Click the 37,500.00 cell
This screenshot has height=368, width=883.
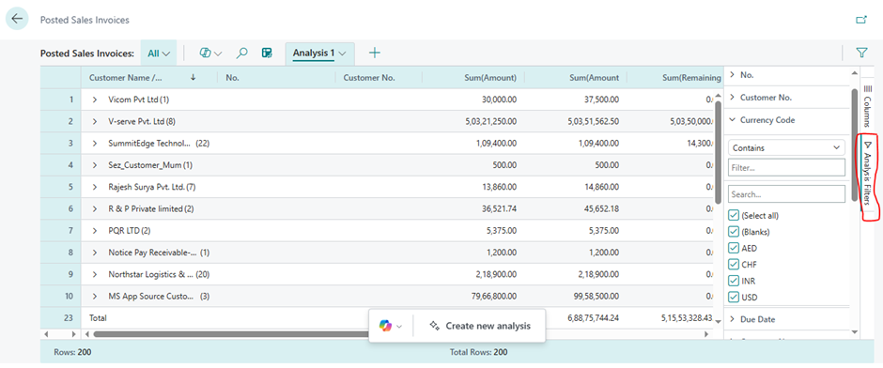click(602, 100)
